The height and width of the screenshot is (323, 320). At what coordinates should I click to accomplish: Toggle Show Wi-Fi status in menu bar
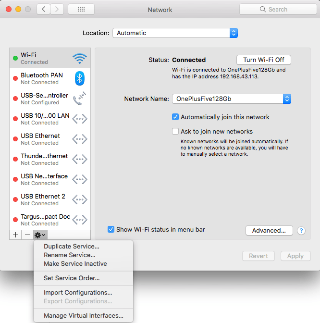111,230
